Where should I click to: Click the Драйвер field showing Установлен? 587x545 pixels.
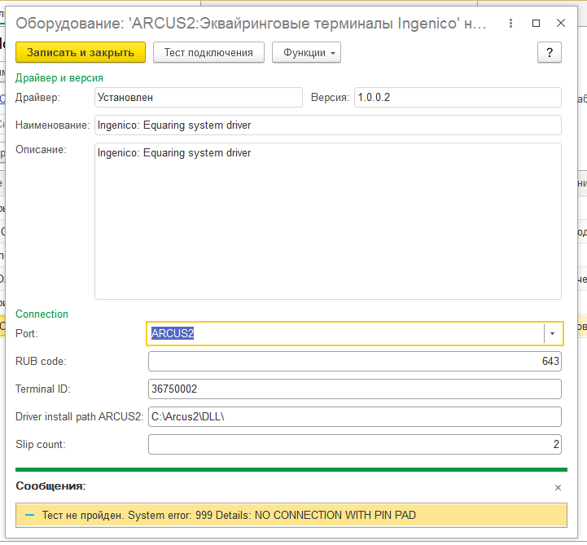tap(198, 98)
